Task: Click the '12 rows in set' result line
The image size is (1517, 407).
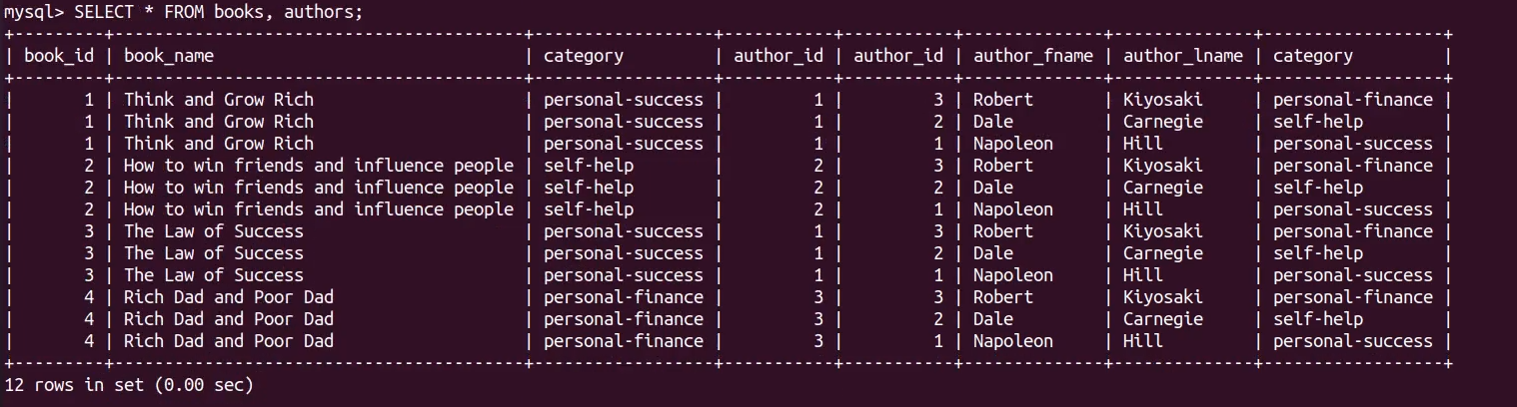Action: click(x=129, y=384)
